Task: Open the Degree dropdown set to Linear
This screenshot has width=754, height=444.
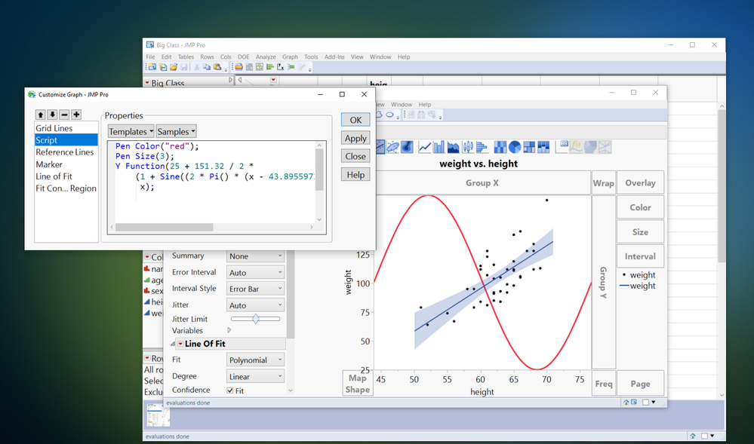Action: point(256,376)
